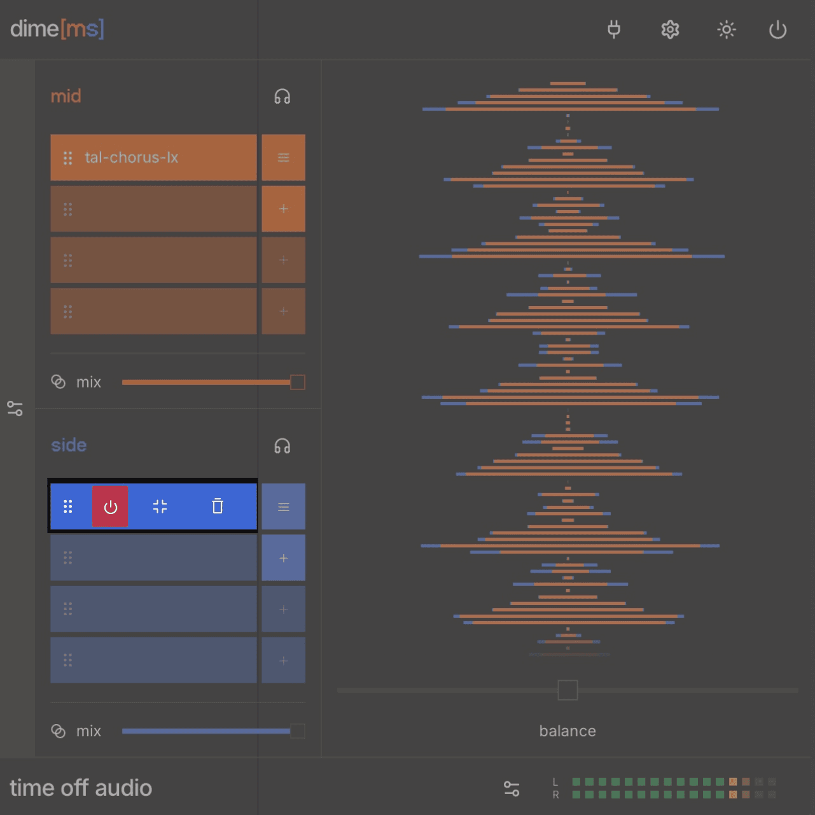Toggle the global power button in header
Image resolution: width=815 pixels, height=815 pixels.
pos(777,29)
